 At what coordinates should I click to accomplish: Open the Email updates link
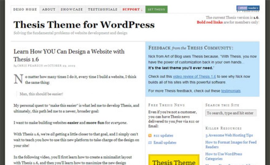(x=165, y=142)
